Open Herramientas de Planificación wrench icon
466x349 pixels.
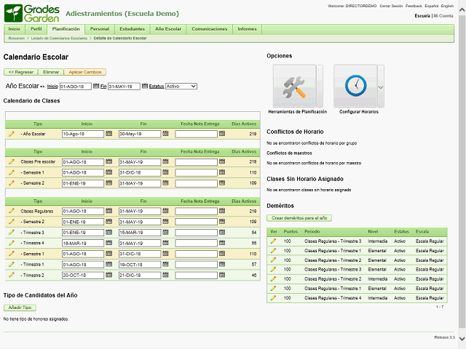[x=294, y=87]
